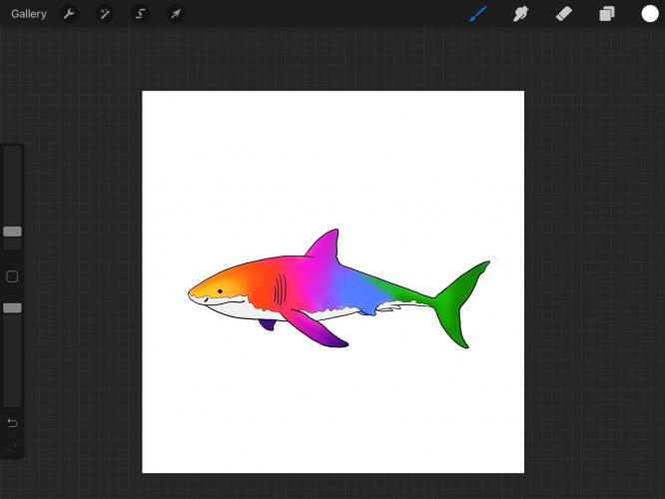
Task: Undo the last action with sidebar arrow
Action: [x=12, y=422]
